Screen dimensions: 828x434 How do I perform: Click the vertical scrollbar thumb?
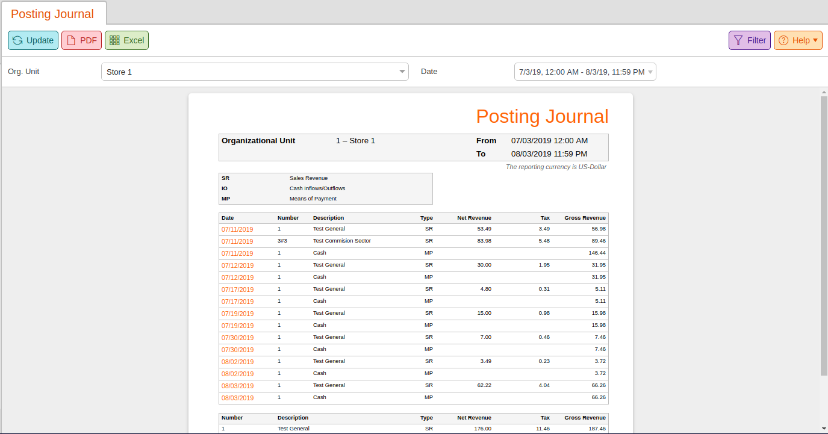click(x=824, y=235)
